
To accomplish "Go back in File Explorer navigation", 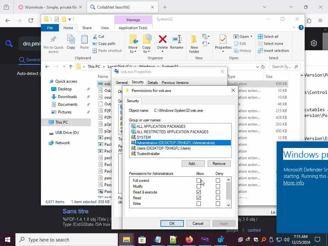I will pos(47,67).
